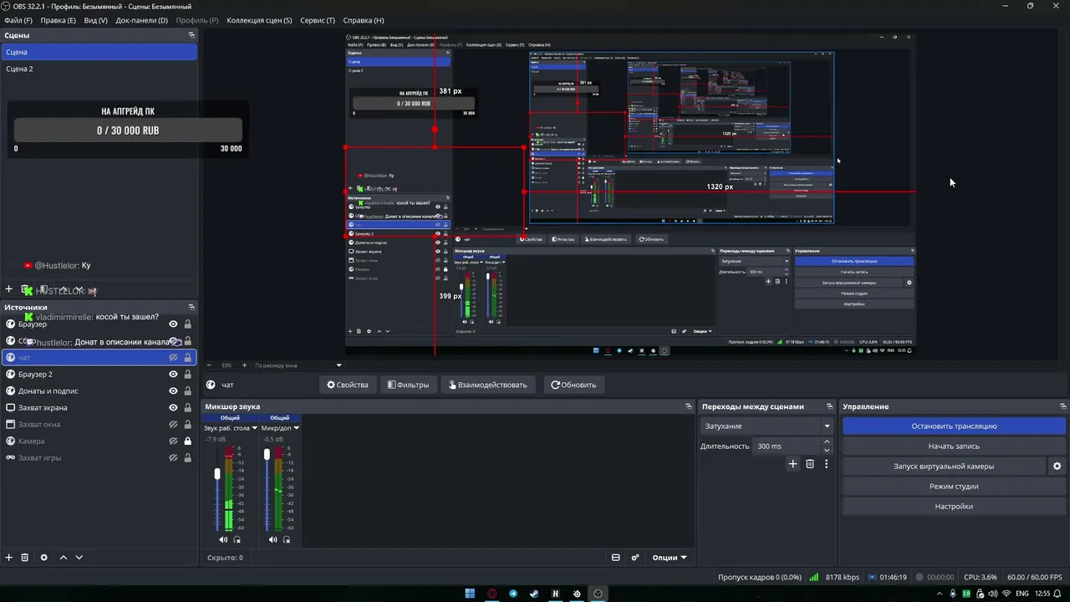The image size is (1070, 602).
Task: Open Steam from the taskbar
Action: point(534,594)
